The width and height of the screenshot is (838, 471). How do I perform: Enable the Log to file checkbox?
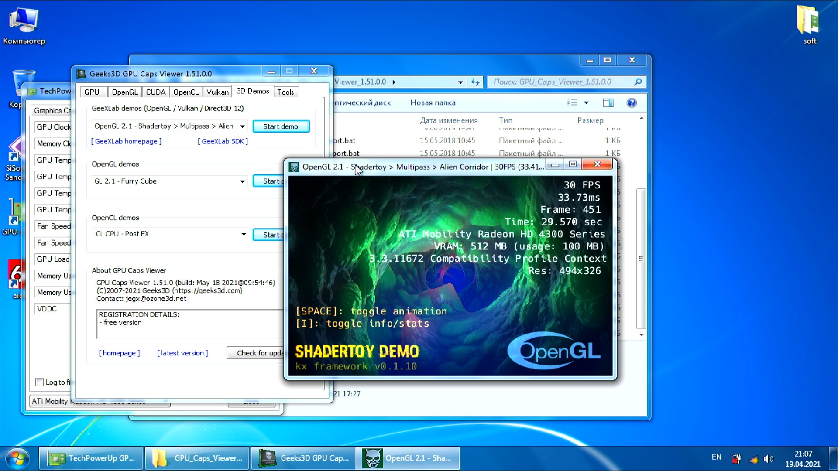coord(40,382)
